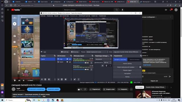The height and width of the screenshot is (102, 182).
Task: Open the YouTube hamburger guide menu
Action: coord(8,10)
